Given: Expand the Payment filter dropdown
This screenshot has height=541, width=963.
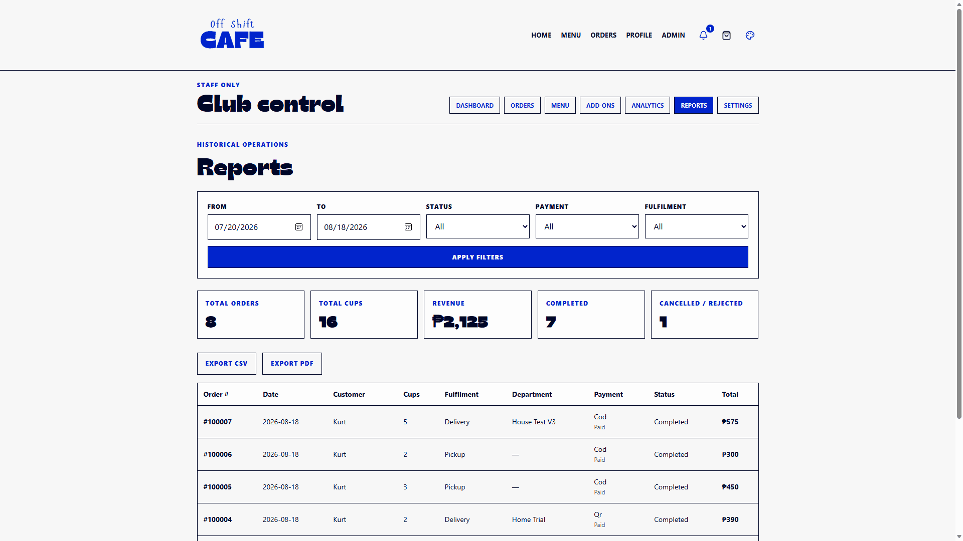Looking at the screenshot, I should (587, 226).
